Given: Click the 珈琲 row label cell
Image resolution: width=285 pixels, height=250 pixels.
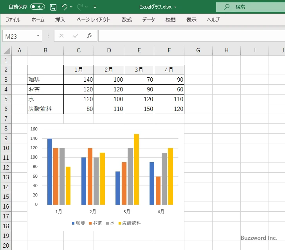Looking at the screenshot, I should tap(45, 80).
